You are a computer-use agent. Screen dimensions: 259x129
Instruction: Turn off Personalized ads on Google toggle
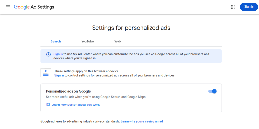tap(212, 91)
